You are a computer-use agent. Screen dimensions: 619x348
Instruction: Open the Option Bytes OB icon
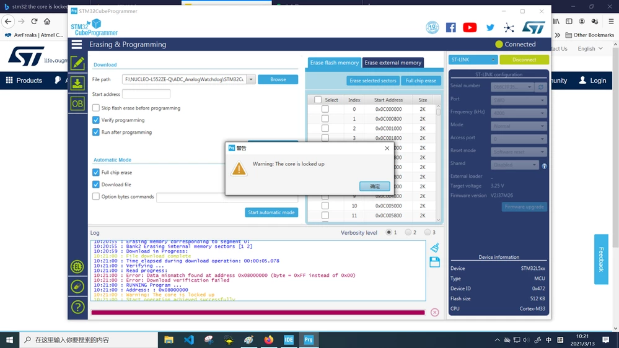pyautogui.click(x=77, y=104)
